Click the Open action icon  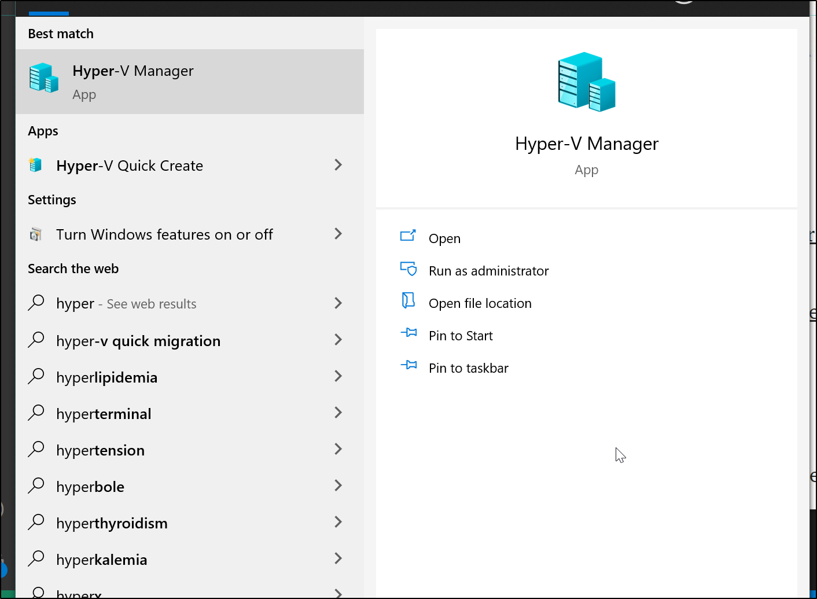pos(408,236)
